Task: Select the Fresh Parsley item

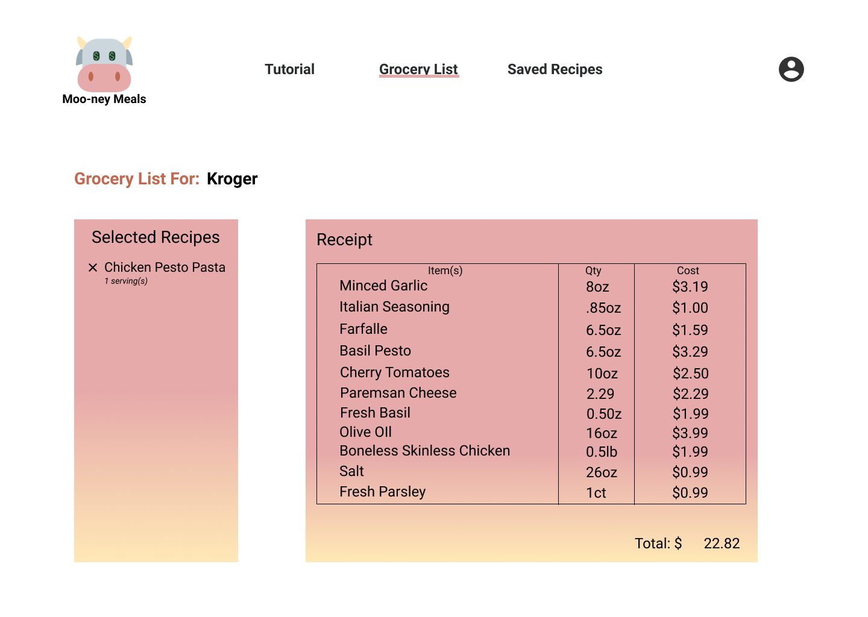Action: tap(383, 492)
